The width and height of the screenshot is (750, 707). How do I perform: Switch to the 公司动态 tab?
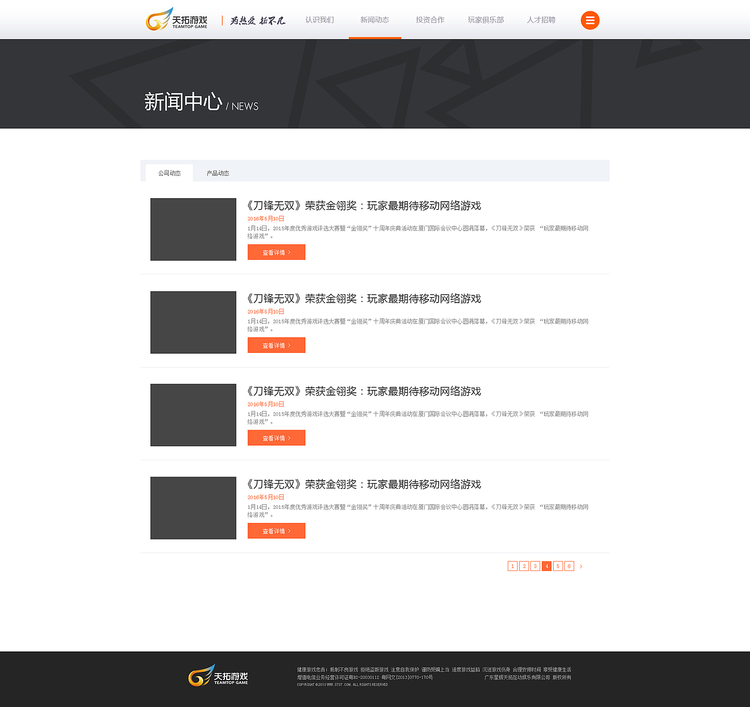pyautogui.click(x=169, y=173)
